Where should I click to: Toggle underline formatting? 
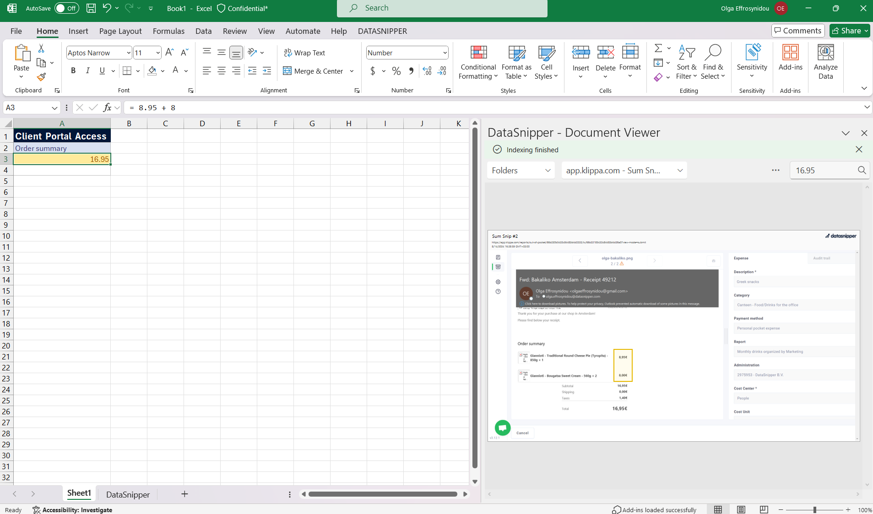[x=102, y=70]
